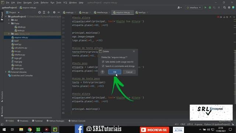Open the Navigate menu
The height and width of the screenshot is (133, 236).
click(x=28, y=3)
